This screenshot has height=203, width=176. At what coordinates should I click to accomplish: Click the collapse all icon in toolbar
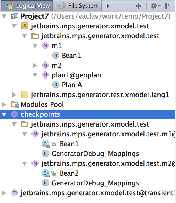(139, 6)
